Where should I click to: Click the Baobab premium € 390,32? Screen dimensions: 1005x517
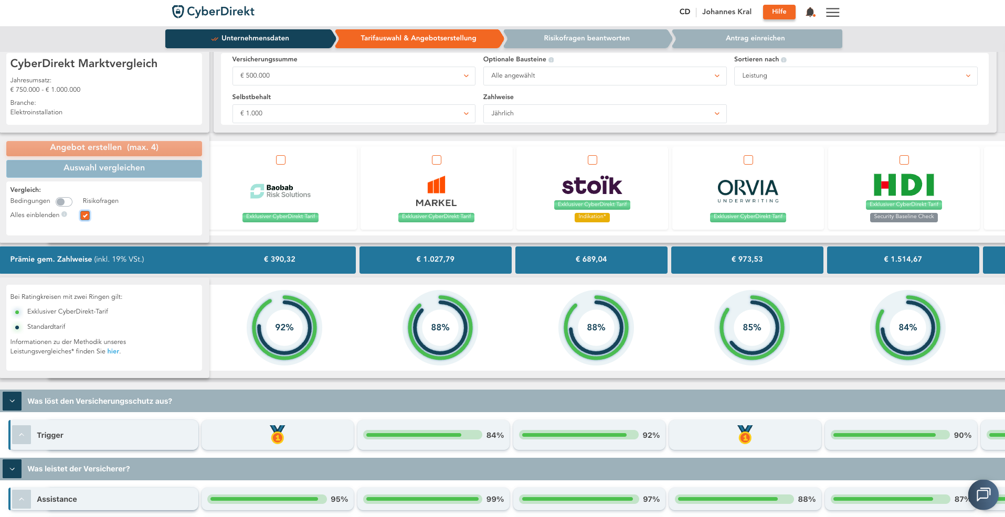point(280,260)
